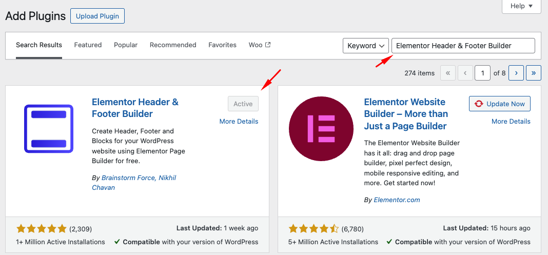Switch to the Popular tab

126,45
